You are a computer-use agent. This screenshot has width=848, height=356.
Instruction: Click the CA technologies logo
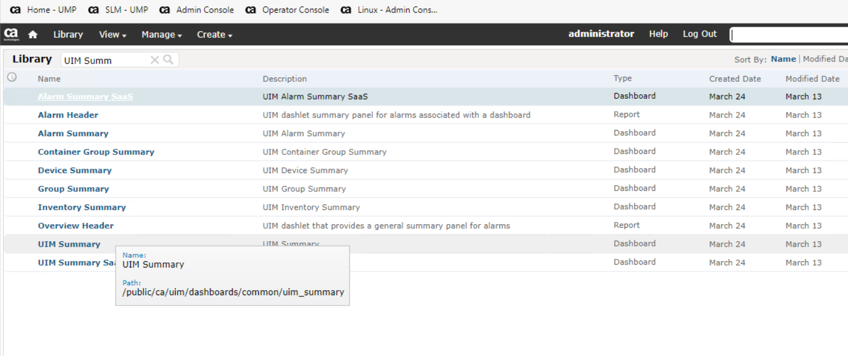10,35
